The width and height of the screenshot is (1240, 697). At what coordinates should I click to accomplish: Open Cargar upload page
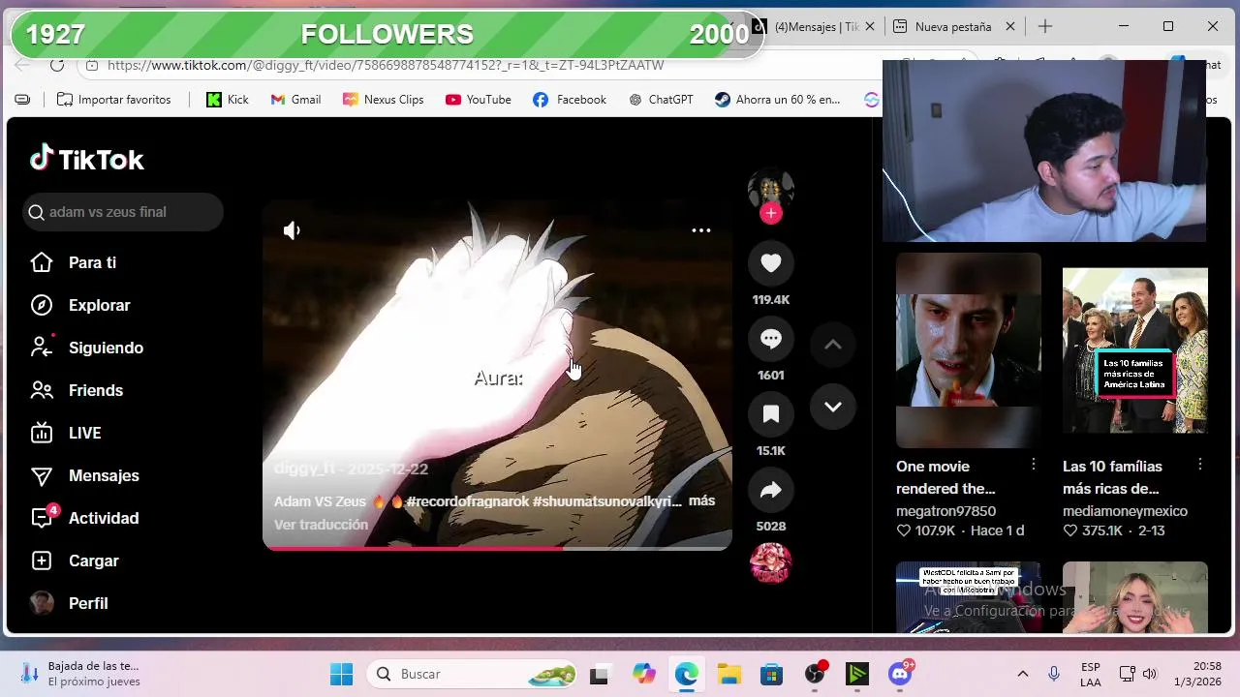(94, 561)
